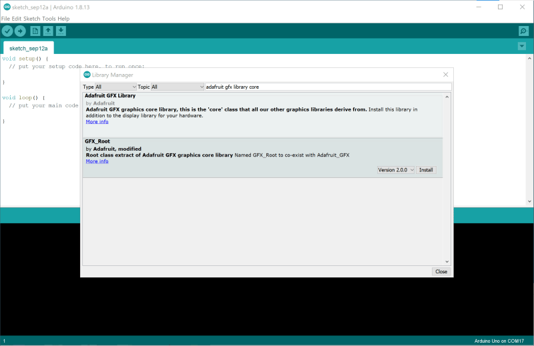The width and height of the screenshot is (534, 346).
Task: Click the library list scroll up arrow
Action: coord(447,97)
